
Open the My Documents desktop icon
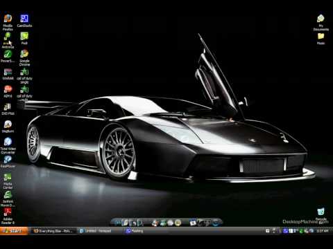coord(321,22)
